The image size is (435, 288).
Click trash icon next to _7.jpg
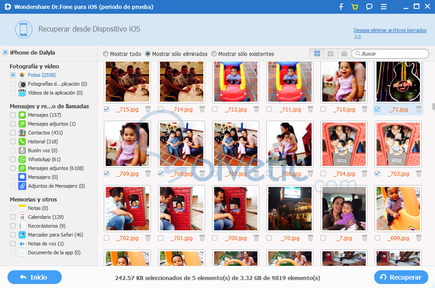[364, 238]
